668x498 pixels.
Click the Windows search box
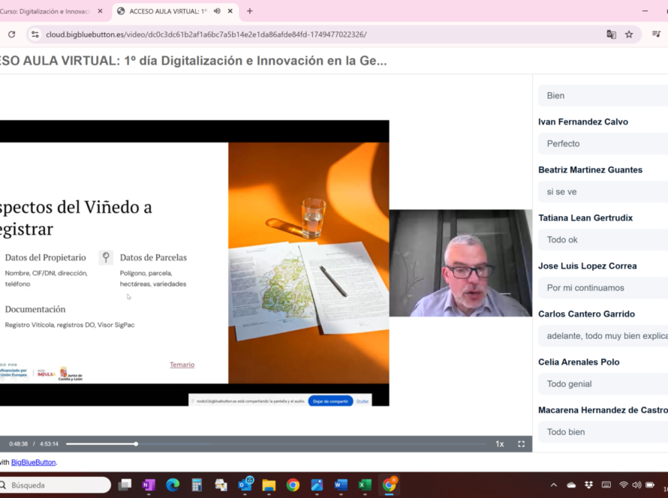click(56, 485)
